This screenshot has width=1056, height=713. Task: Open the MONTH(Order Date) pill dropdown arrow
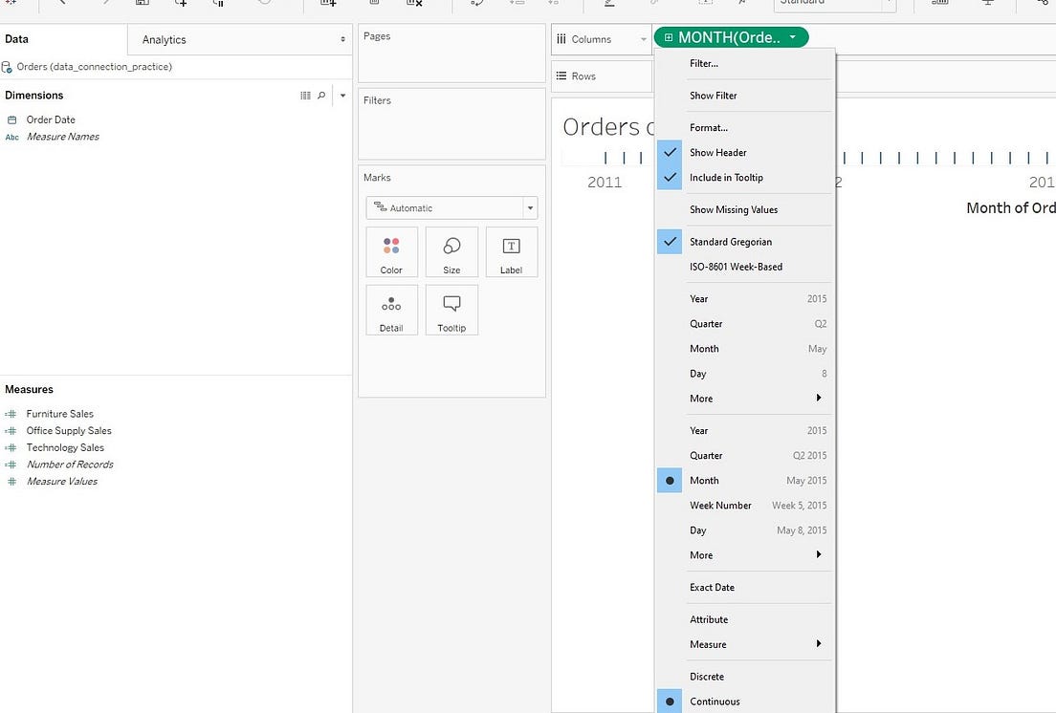pos(793,37)
